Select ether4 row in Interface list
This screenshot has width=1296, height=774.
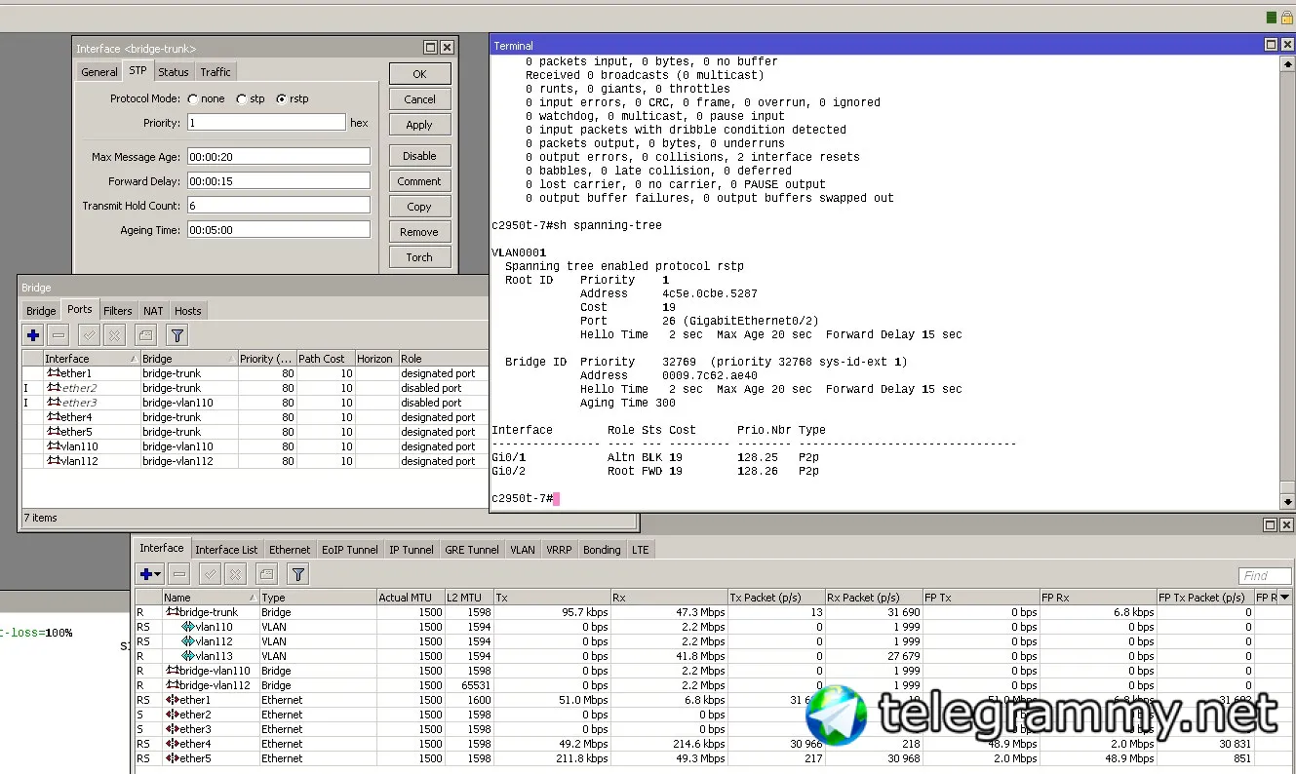click(714, 744)
